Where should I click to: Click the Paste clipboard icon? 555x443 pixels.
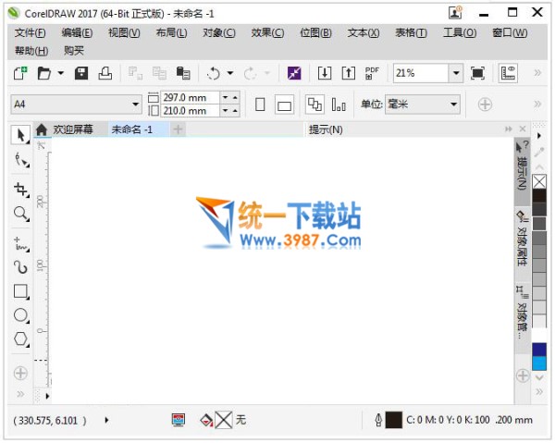click(x=183, y=73)
